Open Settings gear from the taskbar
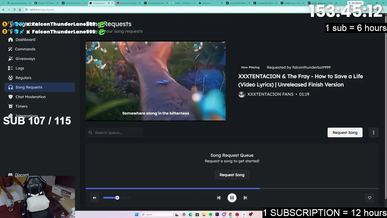Image resolution: width=387 pixels, height=218 pixels. click(184, 215)
